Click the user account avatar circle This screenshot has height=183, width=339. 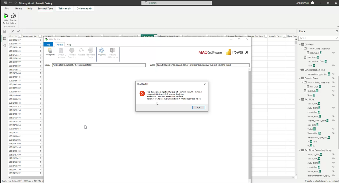313,3
